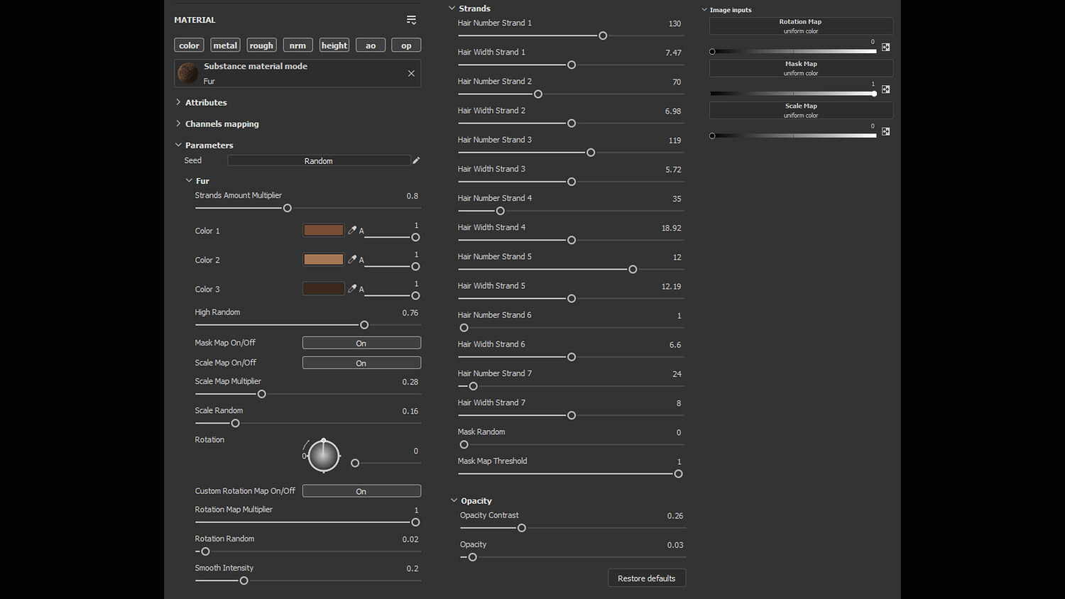Screen dimensions: 1065x599
Task: Click the Mask Map image input icon
Action: pos(885,89)
